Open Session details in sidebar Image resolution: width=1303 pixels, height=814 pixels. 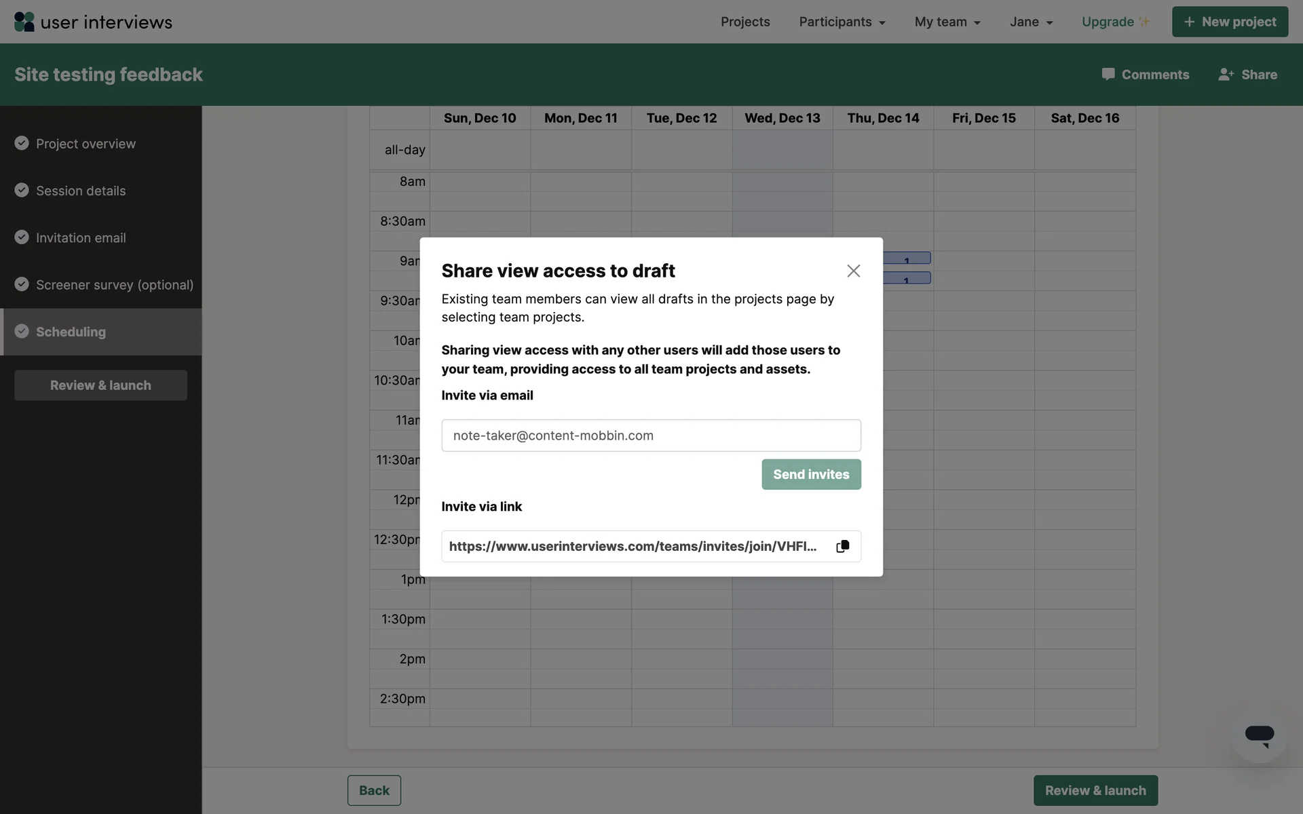[81, 191]
